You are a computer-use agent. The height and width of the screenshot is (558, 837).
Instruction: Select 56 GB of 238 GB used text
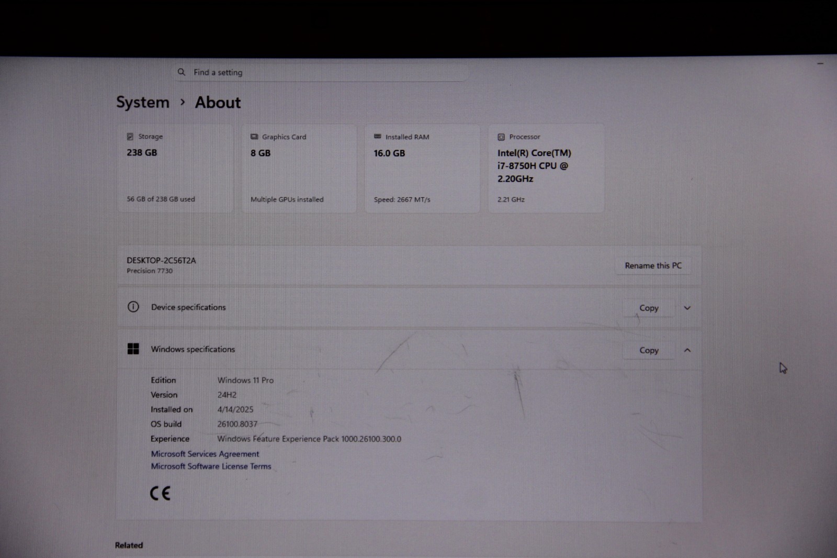click(161, 199)
